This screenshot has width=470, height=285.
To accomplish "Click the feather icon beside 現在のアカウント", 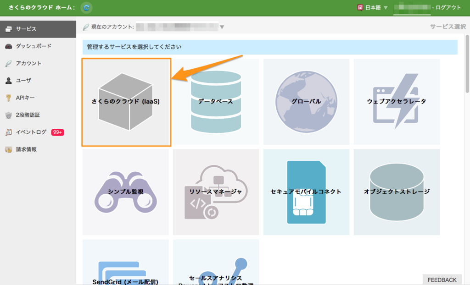I will [x=86, y=27].
